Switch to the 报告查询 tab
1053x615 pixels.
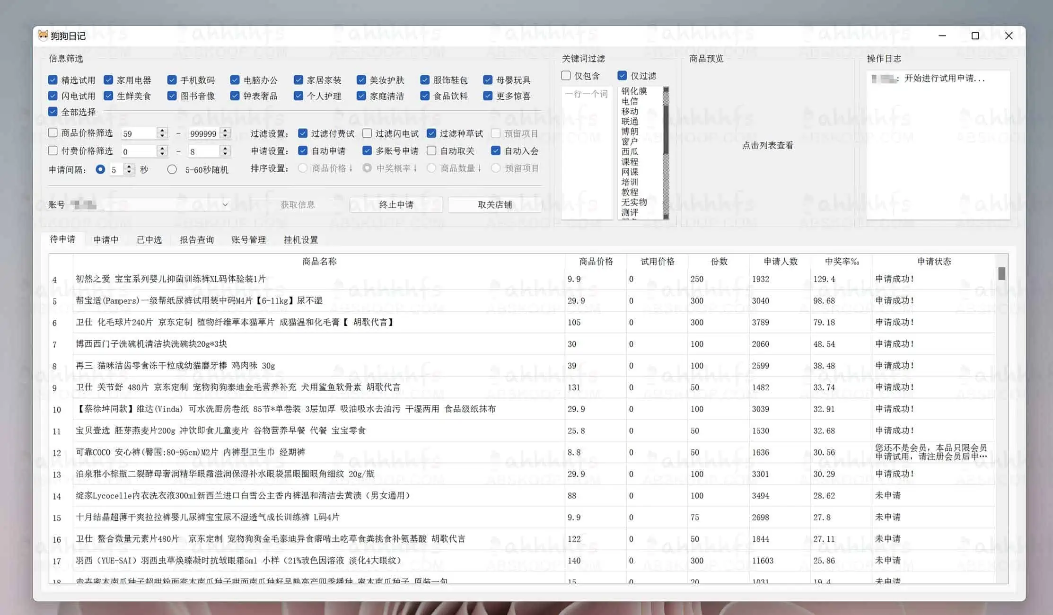point(197,239)
